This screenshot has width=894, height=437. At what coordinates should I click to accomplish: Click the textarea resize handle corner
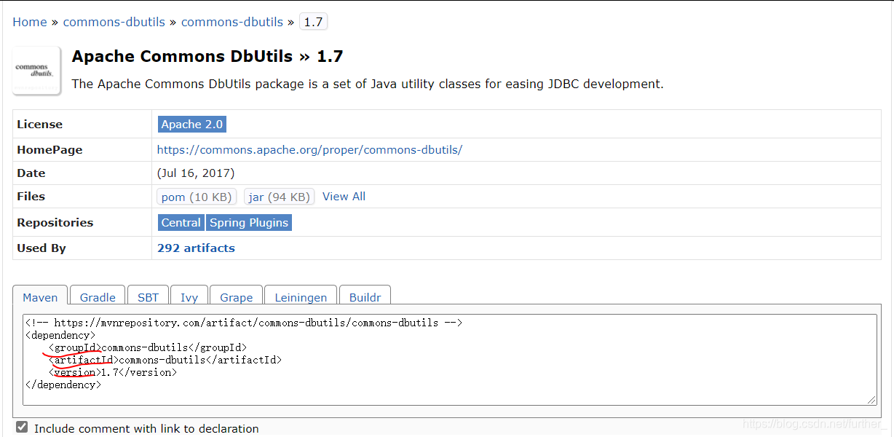[872, 400]
